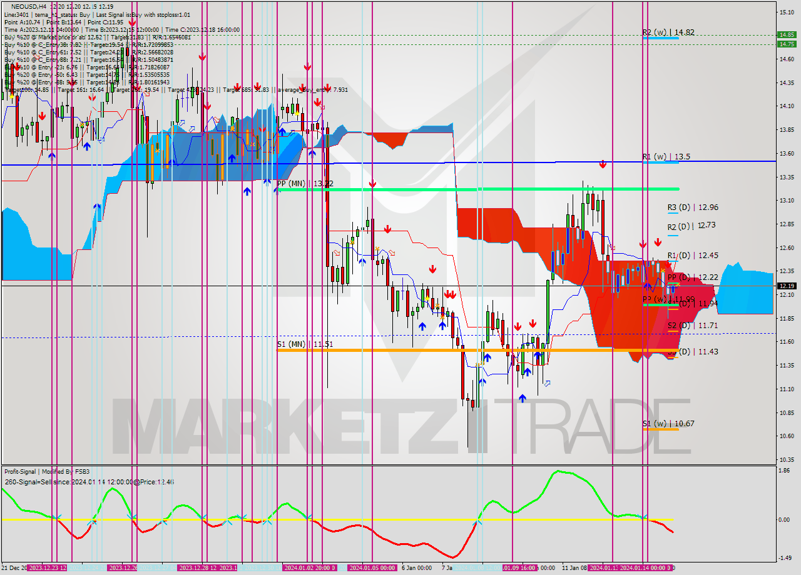Select the R2 (w) | 14.82 pivot label

point(668,32)
